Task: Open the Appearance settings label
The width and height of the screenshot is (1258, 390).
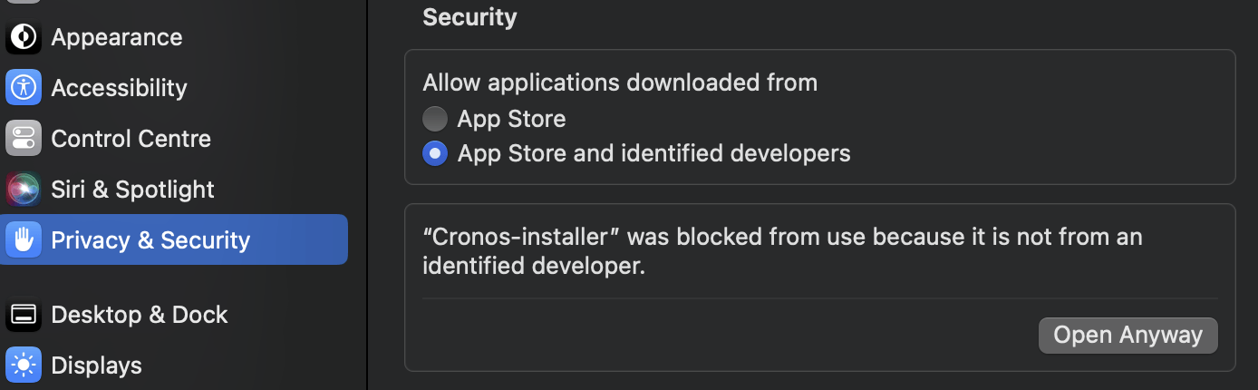Action: click(x=117, y=37)
